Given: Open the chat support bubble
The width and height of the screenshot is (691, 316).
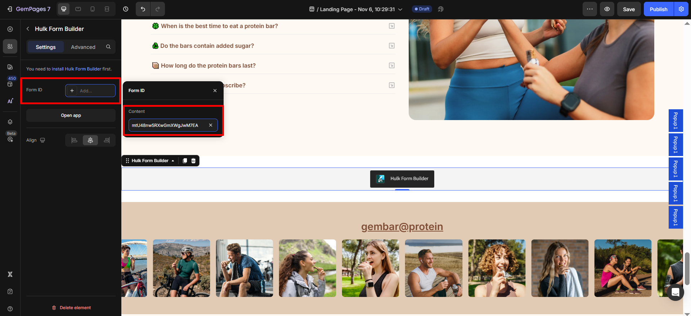Looking at the screenshot, I should (x=676, y=292).
